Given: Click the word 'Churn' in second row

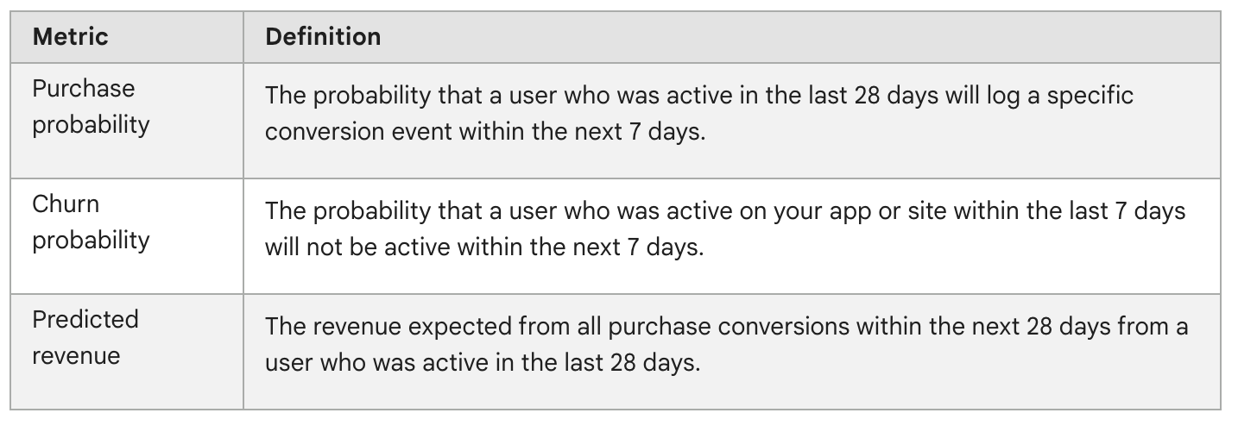Looking at the screenshot, I should pyautogui.click(x=66, y=204).
